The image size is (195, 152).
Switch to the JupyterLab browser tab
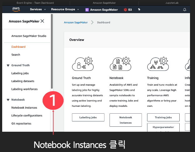[x=172, y=3]
